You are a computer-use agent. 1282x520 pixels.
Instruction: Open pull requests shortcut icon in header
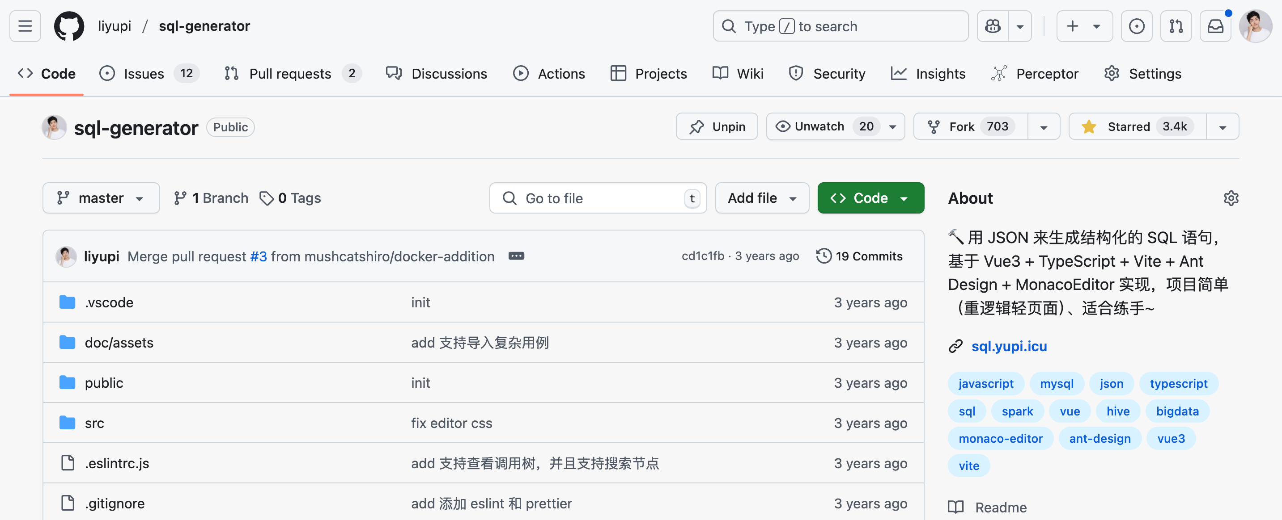pyautogui.click(x=1176, y=26)
